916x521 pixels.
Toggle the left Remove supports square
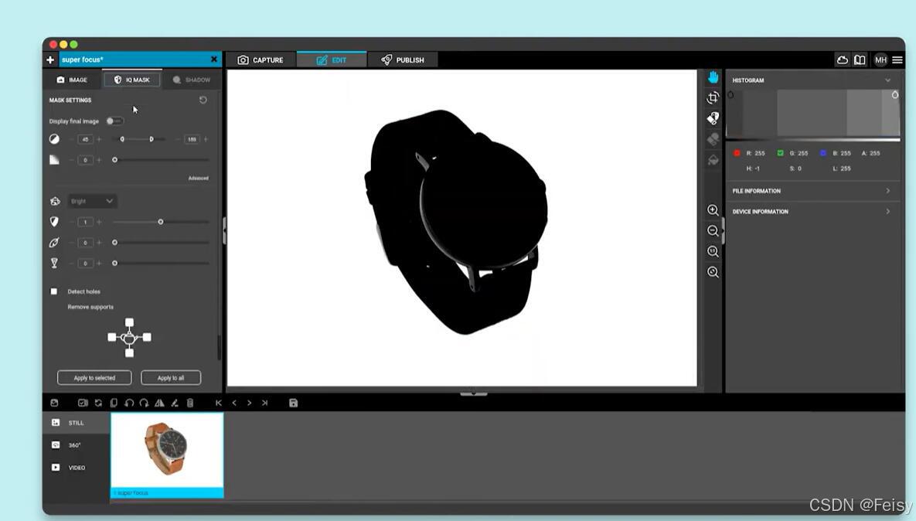click(111, 337)
